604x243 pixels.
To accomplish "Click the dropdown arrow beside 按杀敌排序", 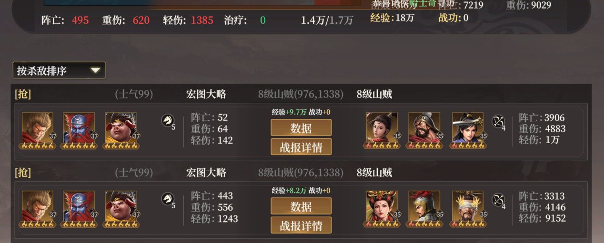I will (95, 70).
